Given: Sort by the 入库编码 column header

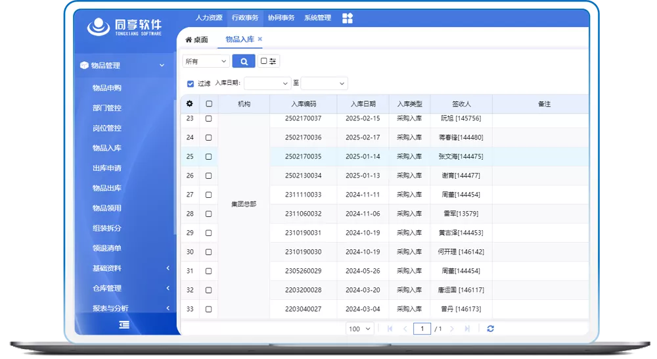Looking at the screenshot, I should (304, 104).
